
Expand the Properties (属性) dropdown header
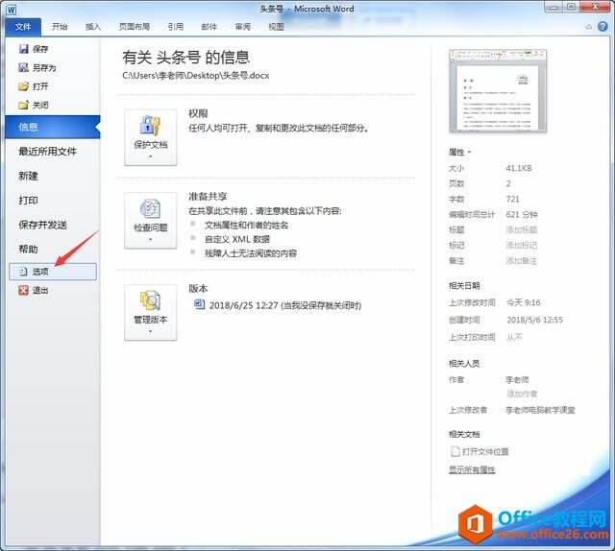coord(459,152)
